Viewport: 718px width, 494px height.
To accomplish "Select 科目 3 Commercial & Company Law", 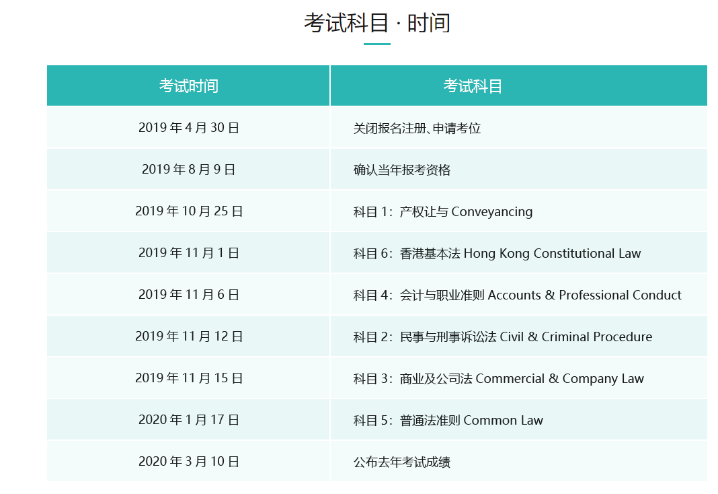I will (x=498, y=378).
